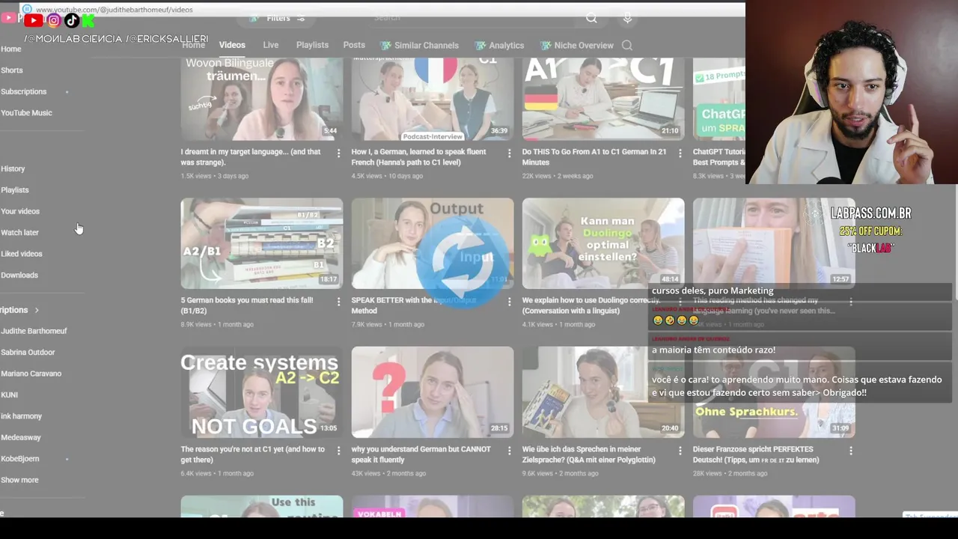Open Subscriptions feed in the sidebar

click(x=23, y=91)
